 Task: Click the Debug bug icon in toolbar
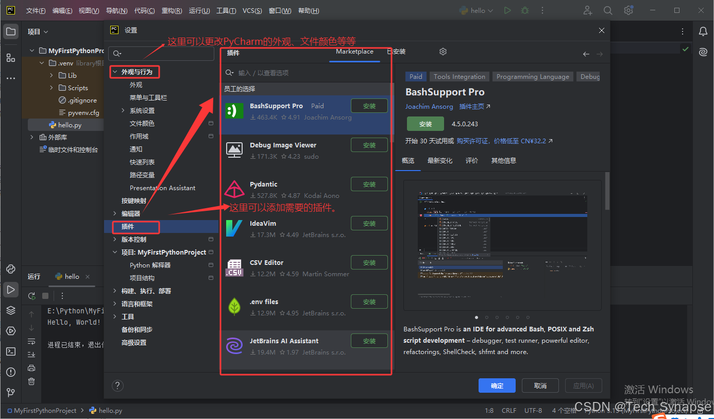(525, 10)
